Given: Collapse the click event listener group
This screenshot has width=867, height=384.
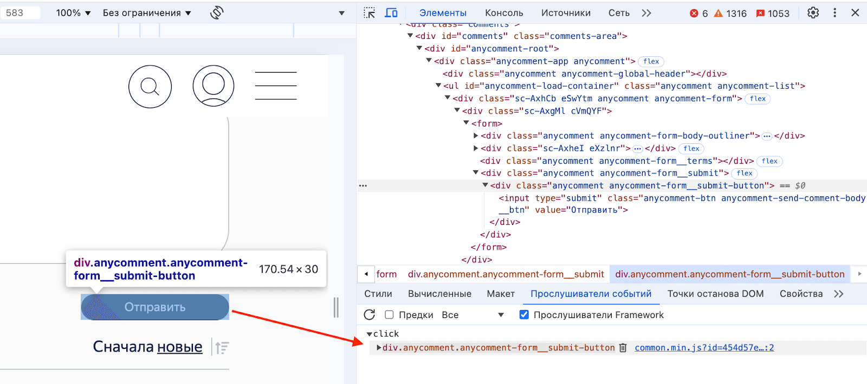Looking at the screenshot, I should click(x=370, y=334).
